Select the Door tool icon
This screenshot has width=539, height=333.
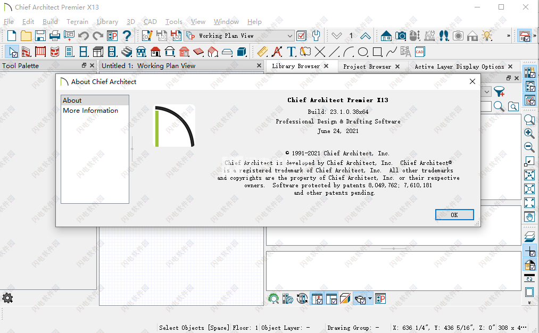tap(69, 52)
